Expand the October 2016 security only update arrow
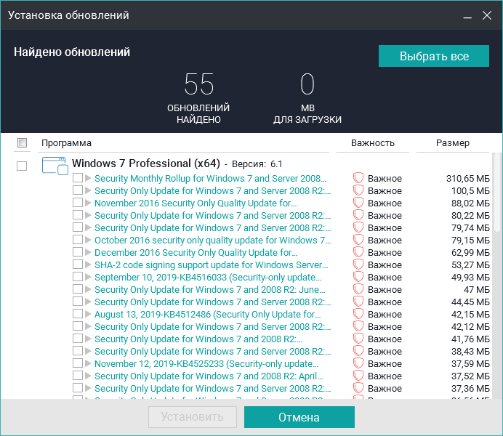503x436 pixels. (x=88, y=240)
